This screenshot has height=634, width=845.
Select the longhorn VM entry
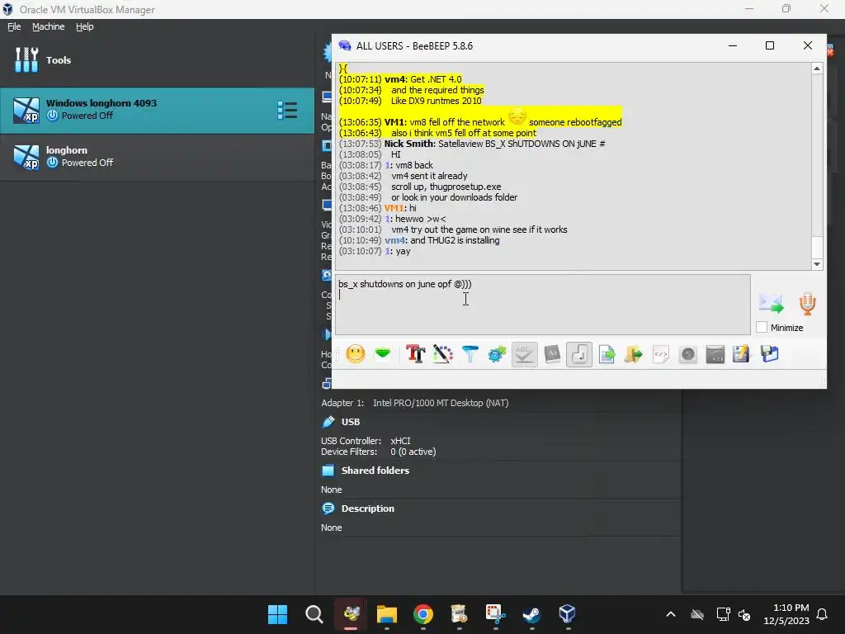coord(157,156)
